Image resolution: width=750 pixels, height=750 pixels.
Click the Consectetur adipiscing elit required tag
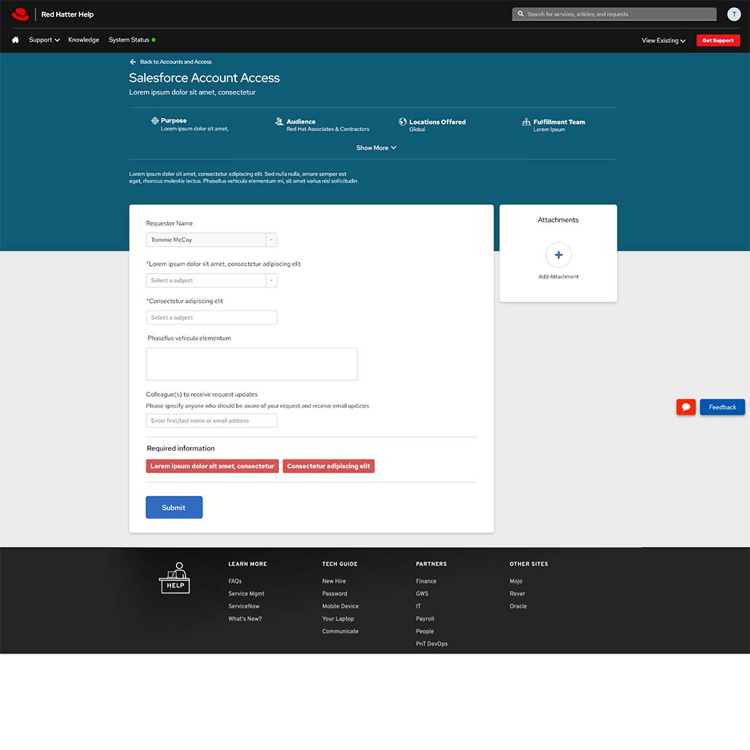(328, 466)
